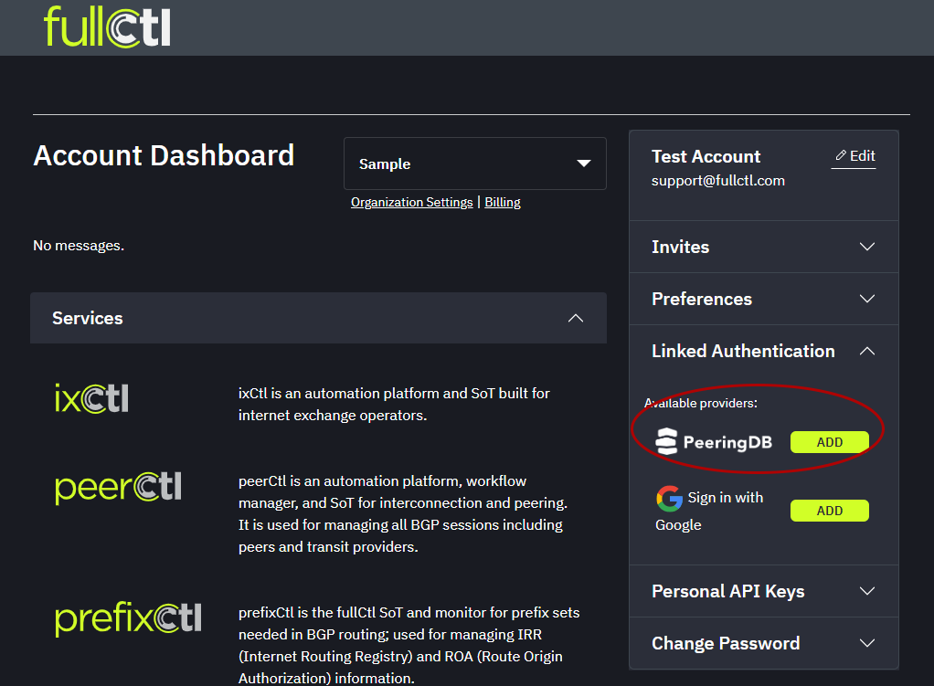Expand the Preferences section
Viewport: 934px width, 686px height.
point(866,299)
